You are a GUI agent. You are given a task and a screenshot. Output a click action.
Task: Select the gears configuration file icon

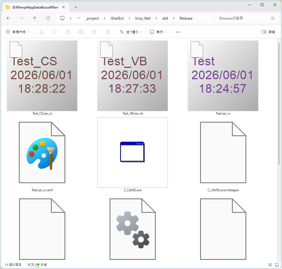coord(133,229)
